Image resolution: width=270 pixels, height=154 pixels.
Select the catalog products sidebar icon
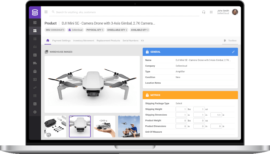tap(35, 31)
